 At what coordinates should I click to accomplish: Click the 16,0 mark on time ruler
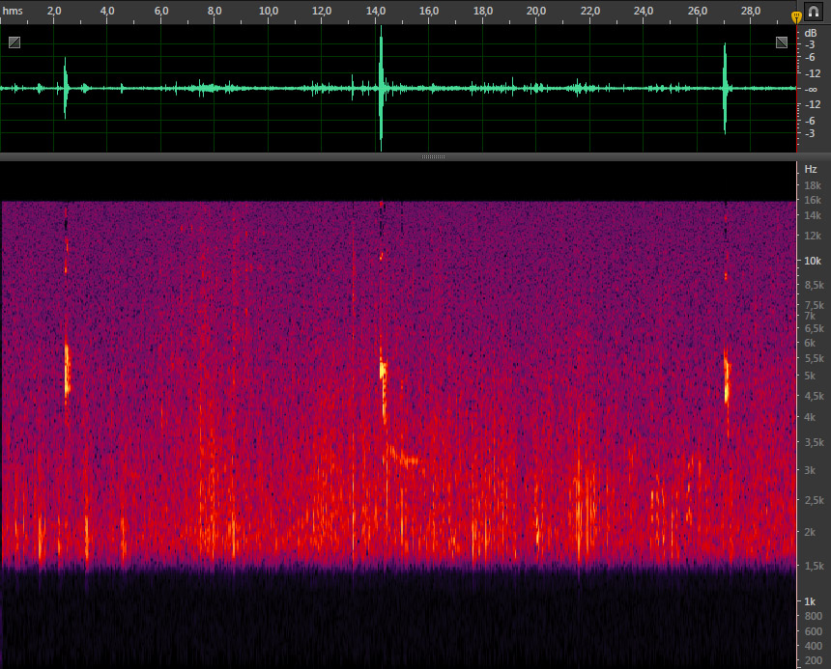(x=429, y=11)
